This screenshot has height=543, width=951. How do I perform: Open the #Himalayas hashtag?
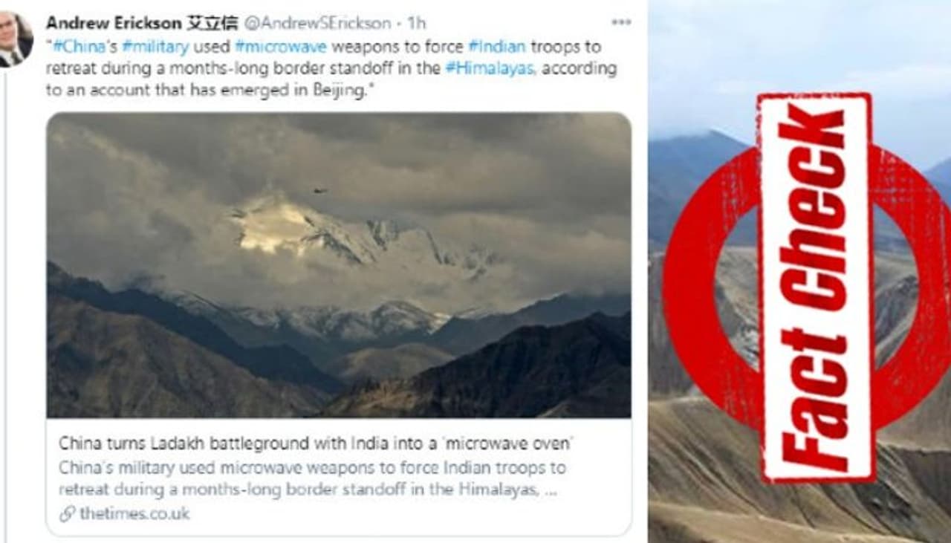(490, 68)
